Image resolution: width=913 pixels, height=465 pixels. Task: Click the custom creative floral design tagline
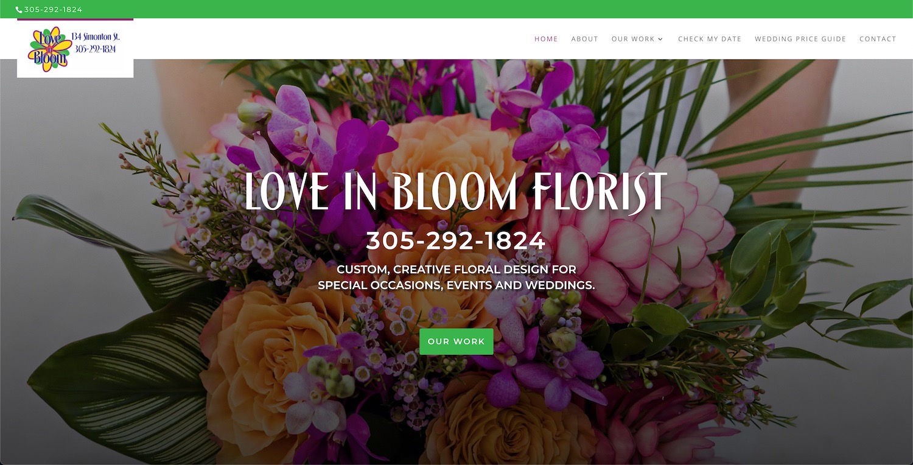[x=456, y=277]
